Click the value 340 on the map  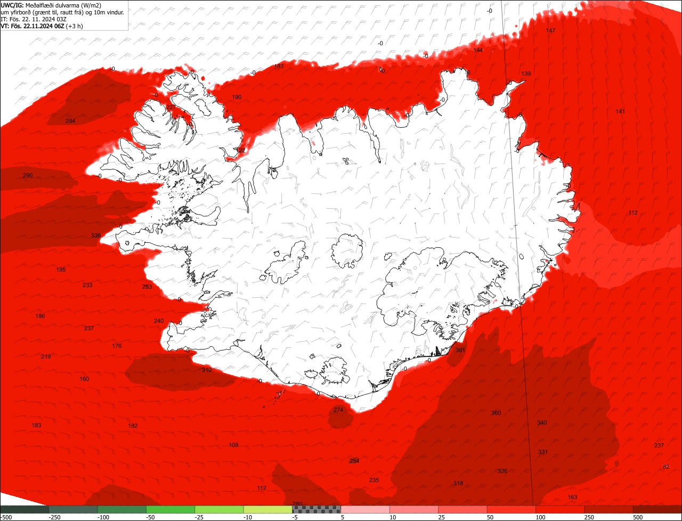(x=542, y=422)
